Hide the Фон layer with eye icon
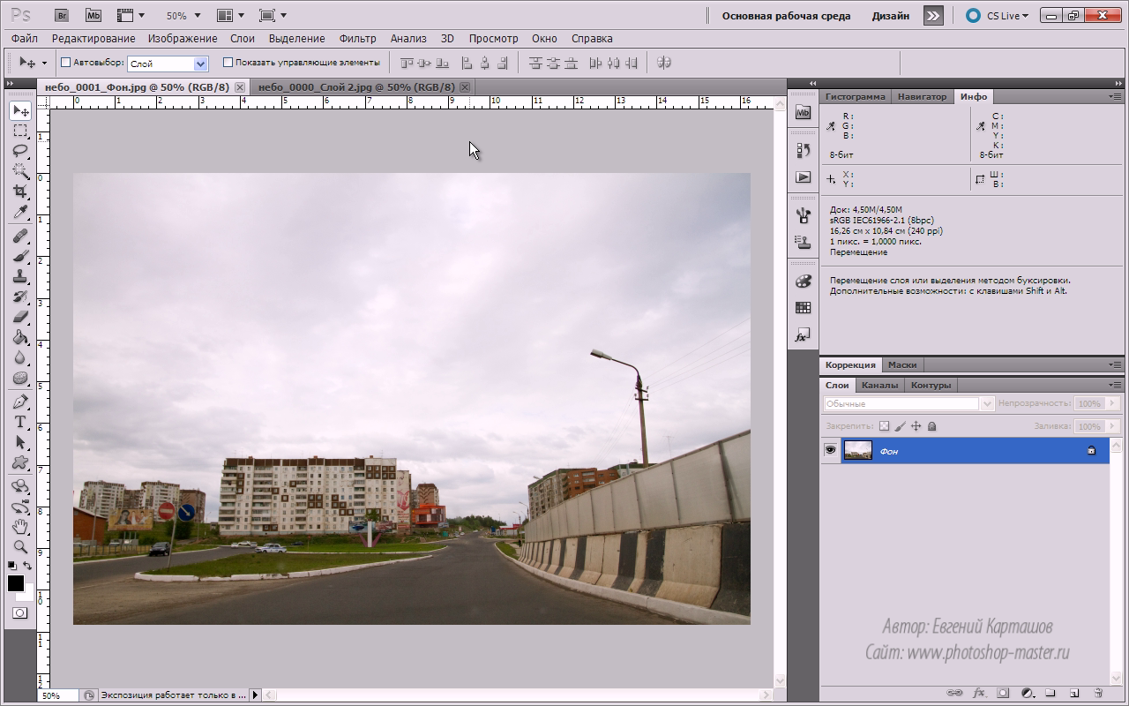The width and height of the screenshot is (1129, 706). tap(830, 450)
